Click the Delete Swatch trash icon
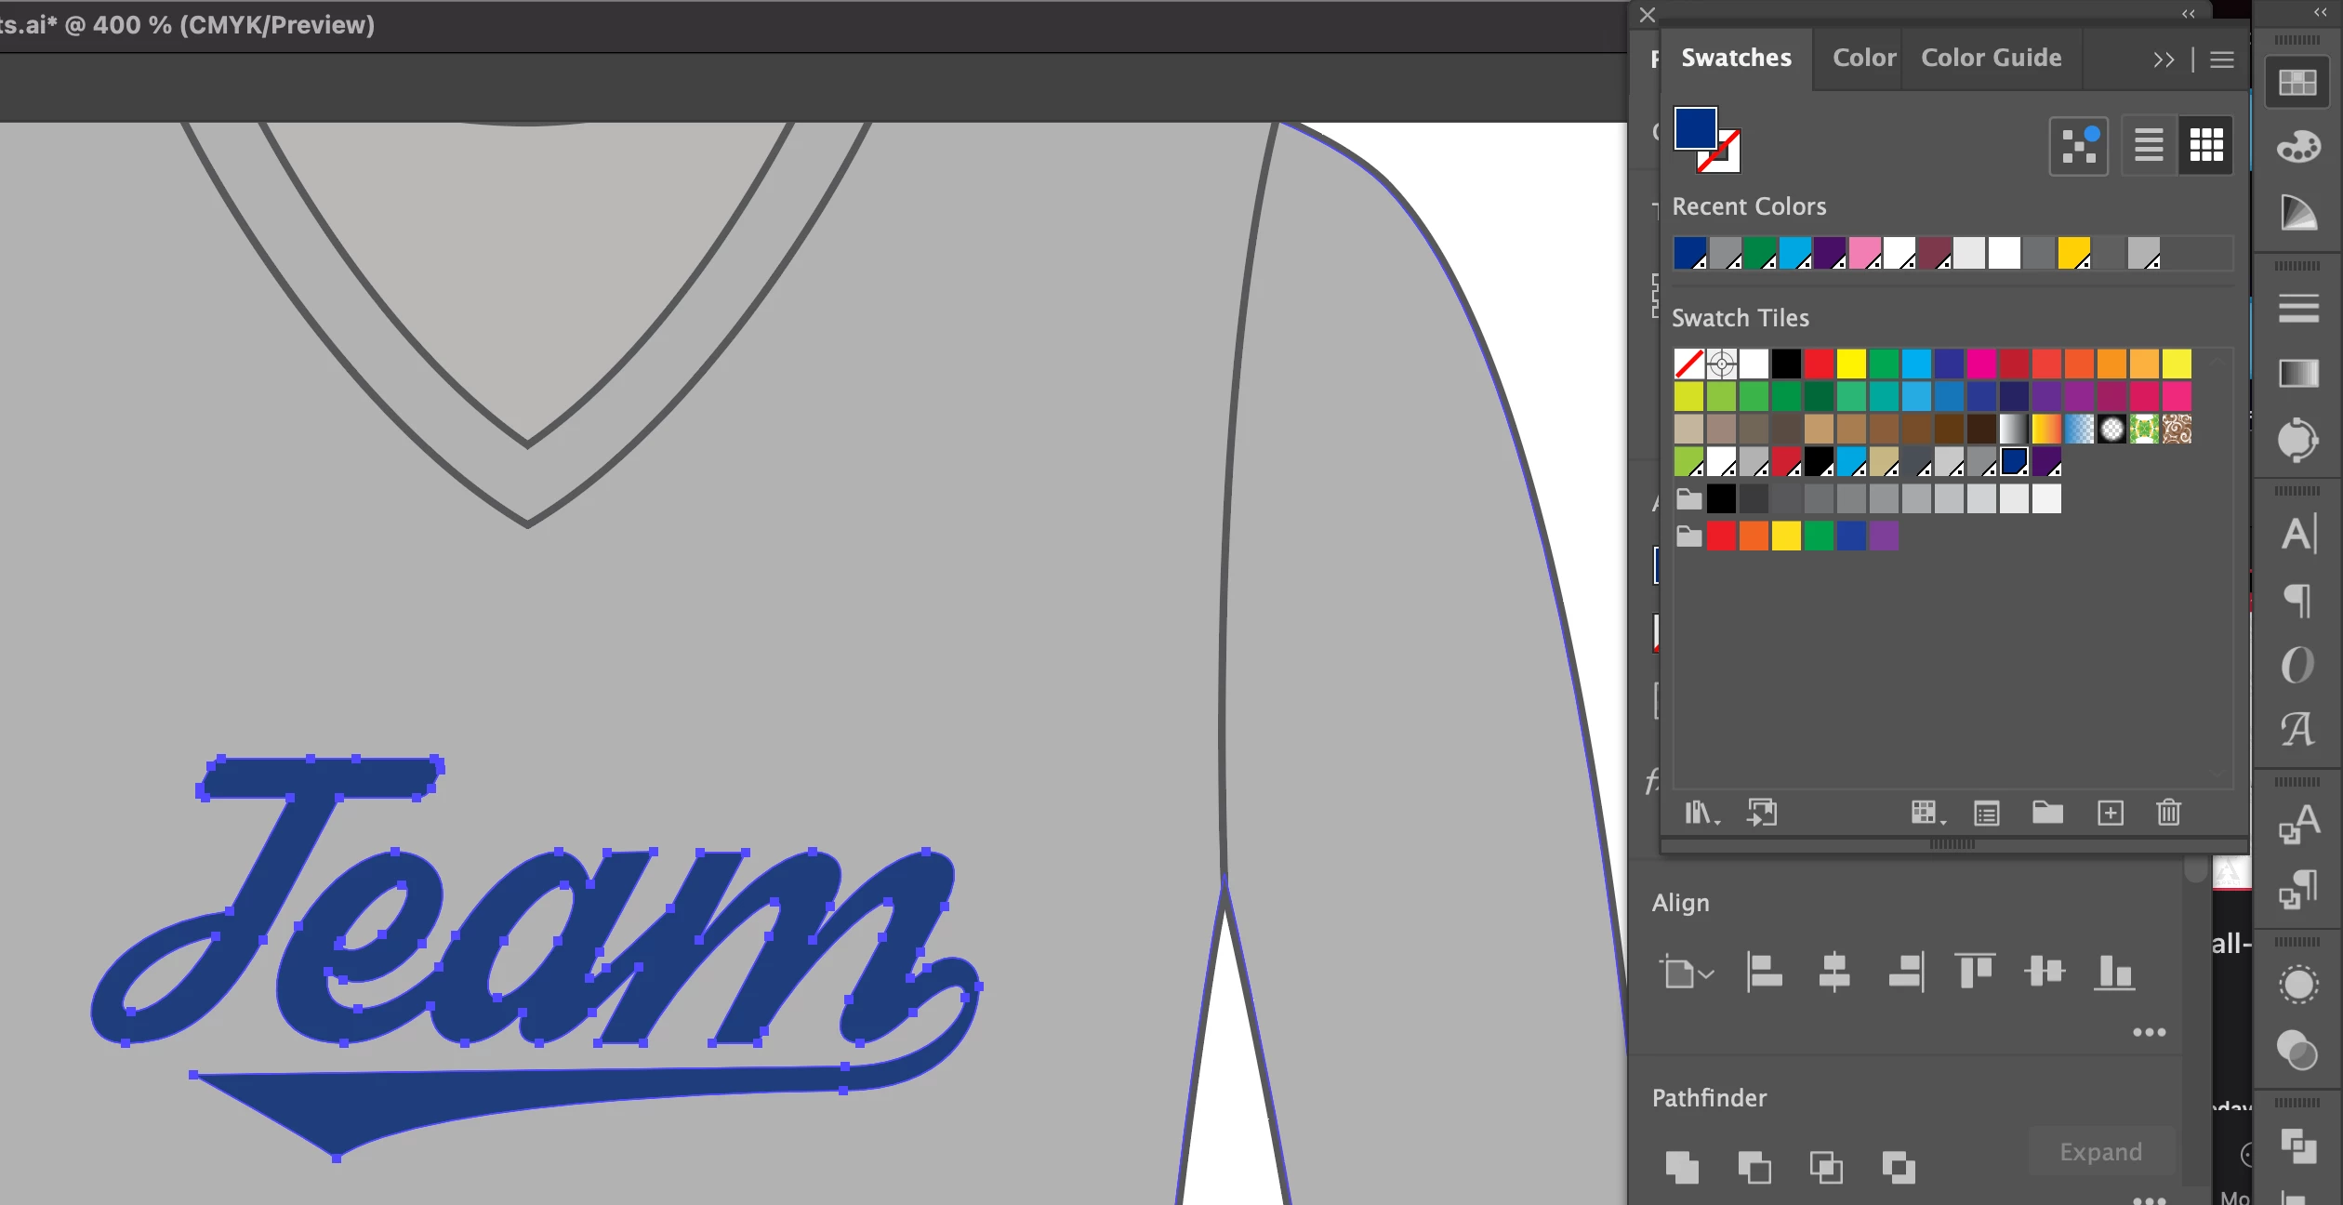Screen dimensions: 2343x1205 point(2168,814)
